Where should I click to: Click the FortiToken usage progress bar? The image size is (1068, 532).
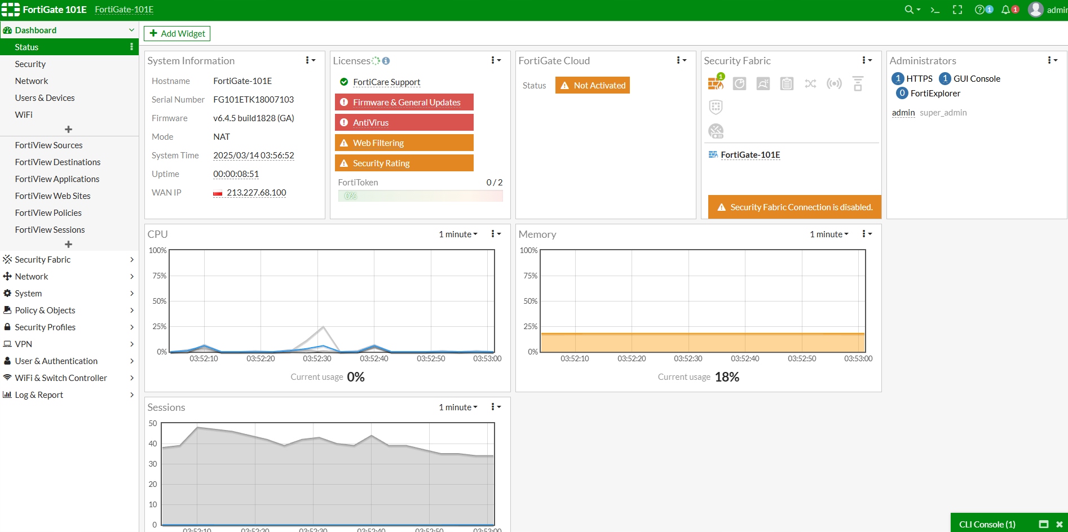[420, 196]
